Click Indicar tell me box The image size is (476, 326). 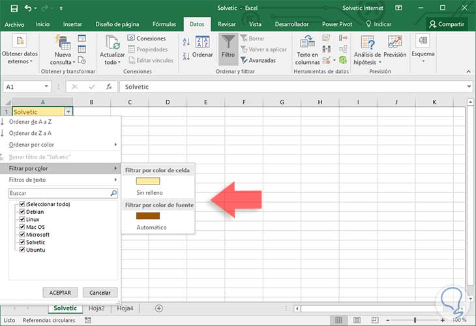[x=379, y=24]
